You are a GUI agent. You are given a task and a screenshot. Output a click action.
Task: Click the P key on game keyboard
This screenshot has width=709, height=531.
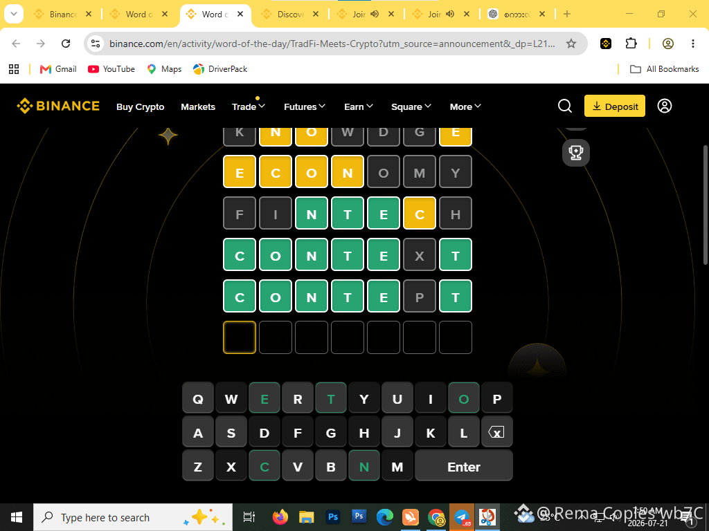pyautogui.click(x=496, y=399)
